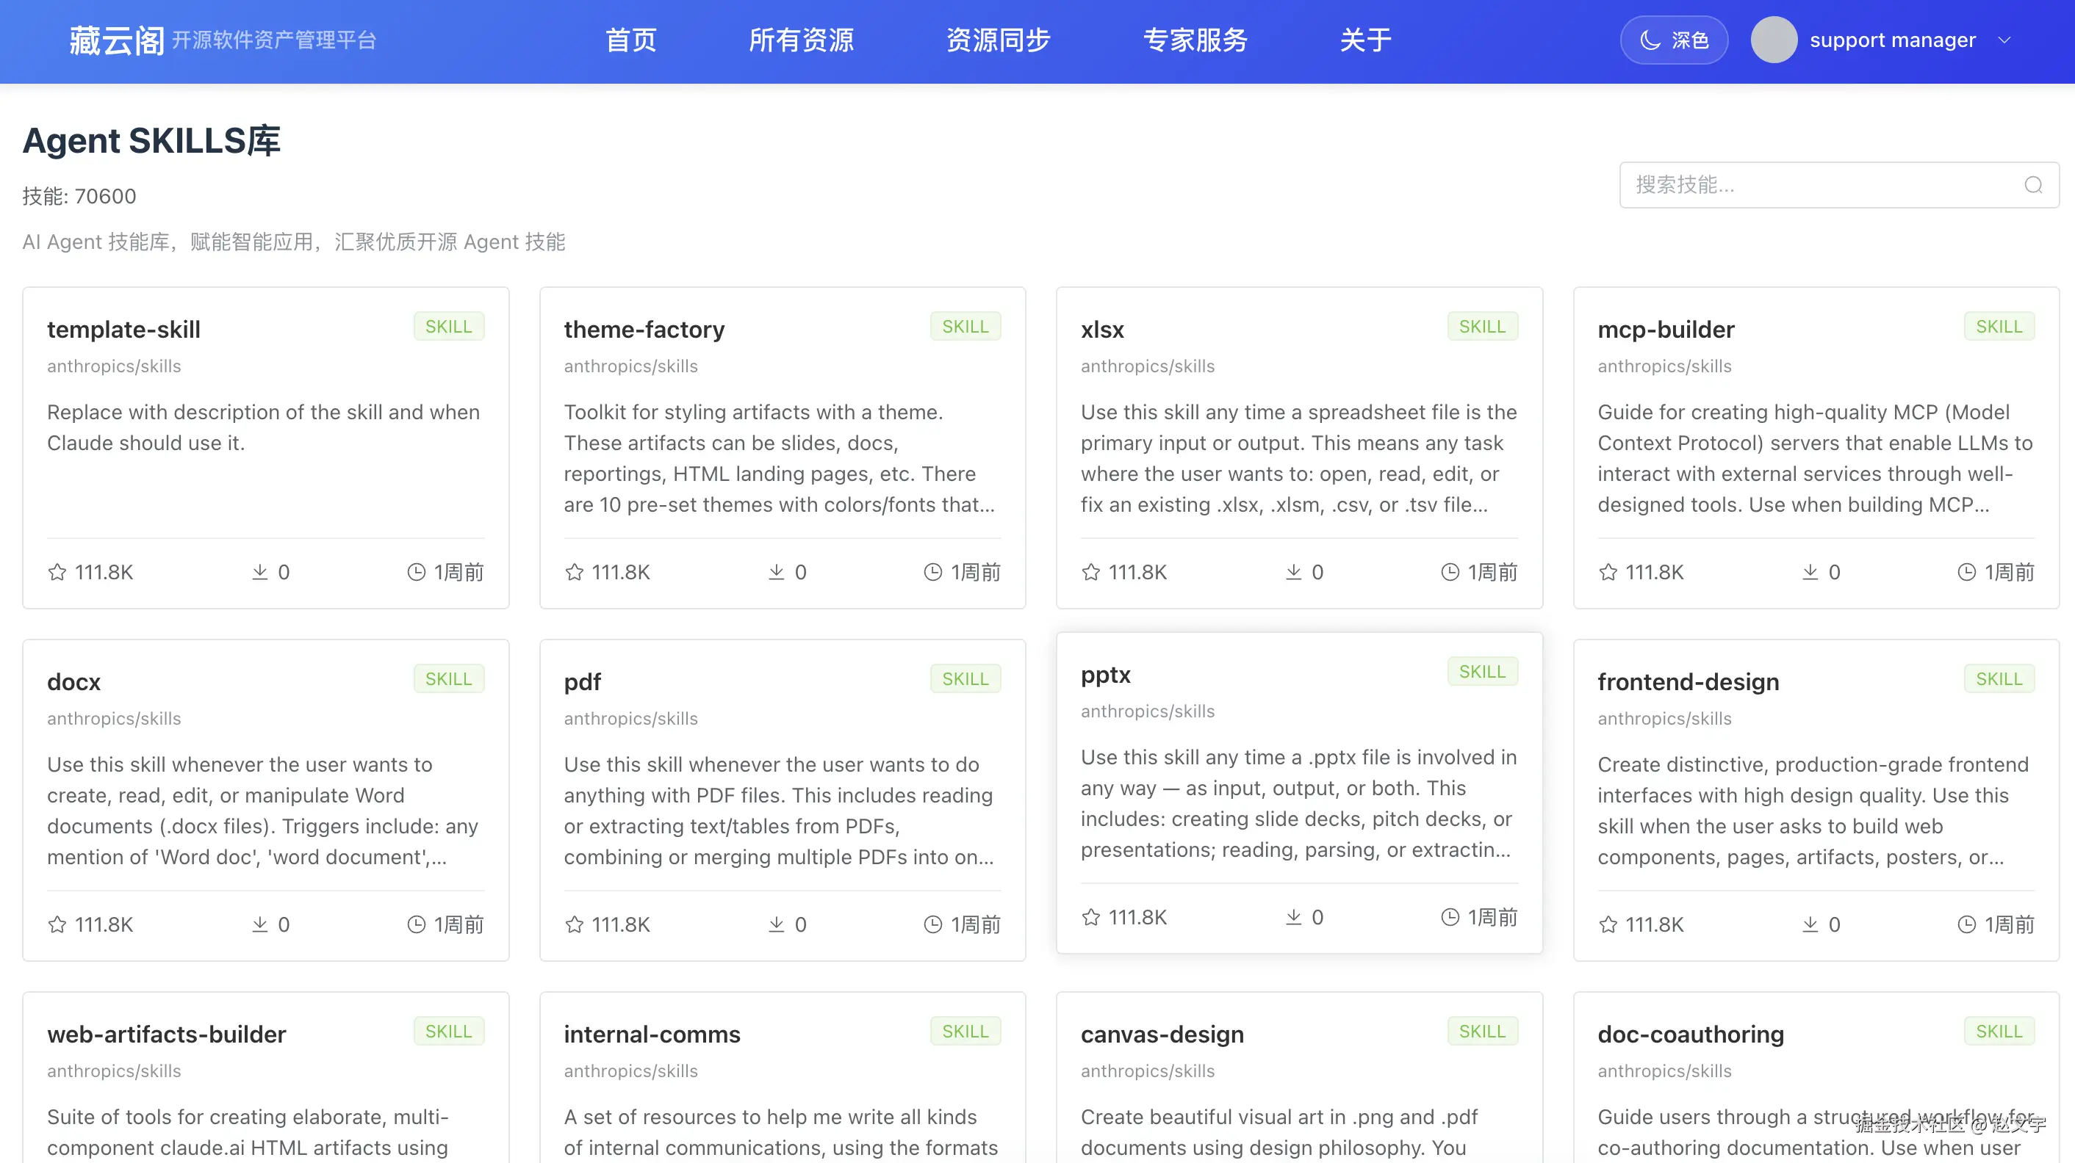Toggle the 深色 dark mode button
This screenshot has width=2075, height=1163.
1673,40
